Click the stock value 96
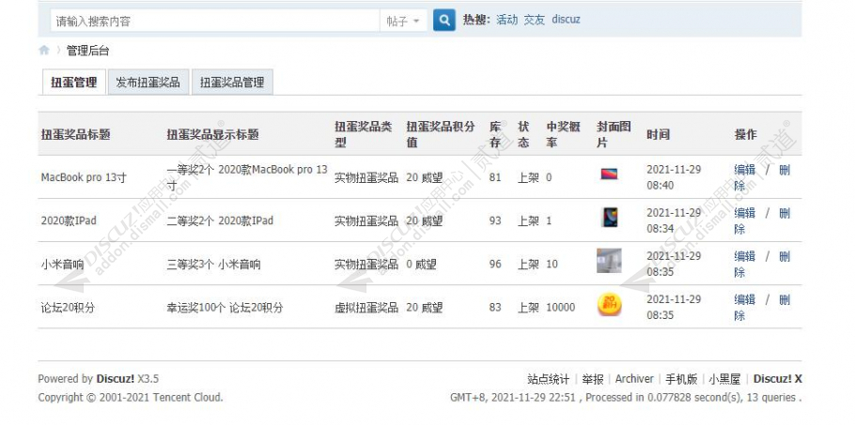855x425 pixels. [x=495, y=265]
